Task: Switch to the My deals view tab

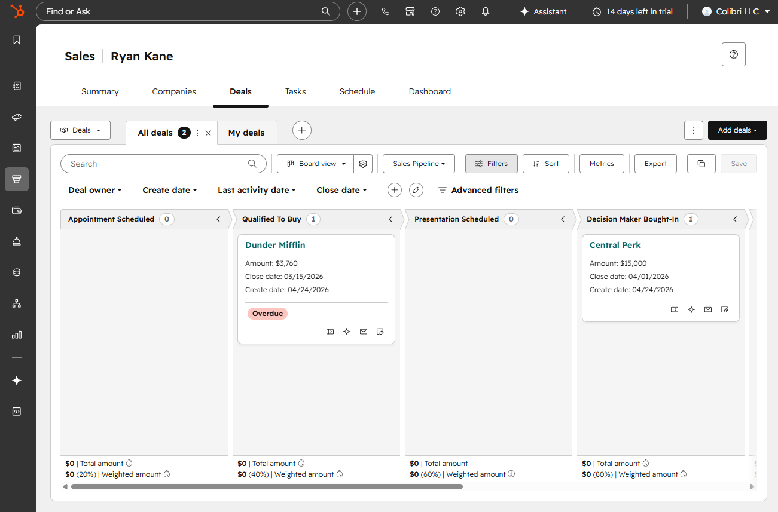Action: pyautogui.click(x=247, y=133)
